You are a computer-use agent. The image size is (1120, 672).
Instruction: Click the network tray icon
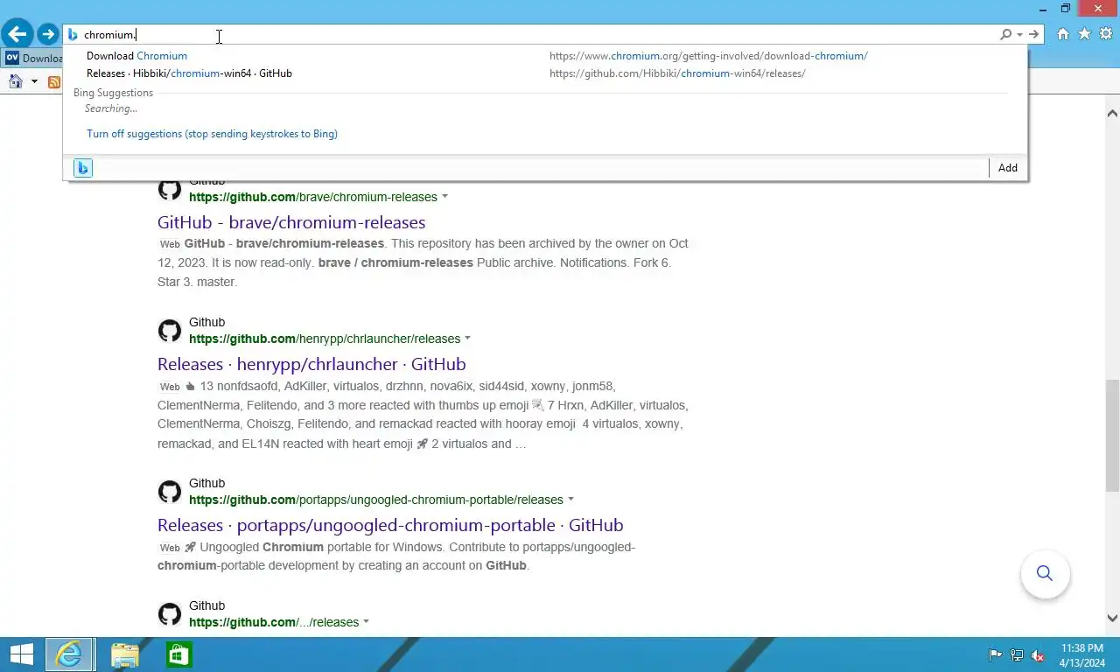pos(1017,655)
